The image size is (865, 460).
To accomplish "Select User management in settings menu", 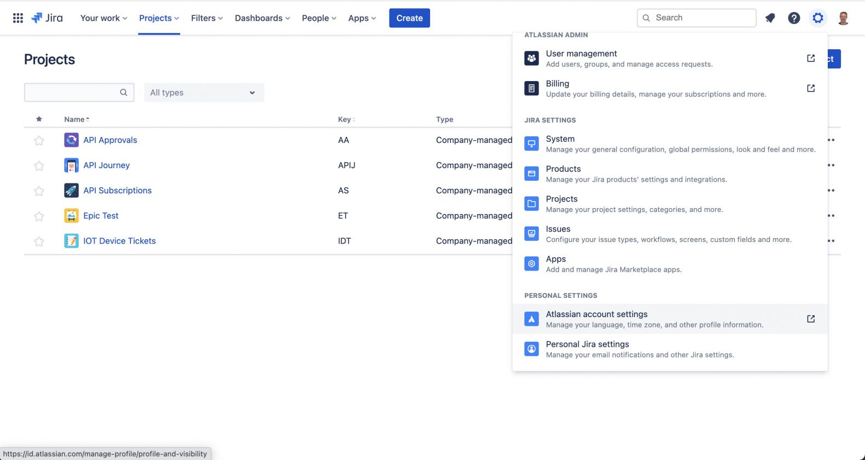I will [670, 59].
